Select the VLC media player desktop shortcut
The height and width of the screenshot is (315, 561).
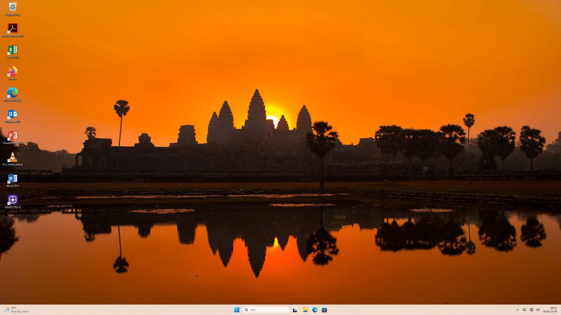click(x=12, y=159)
